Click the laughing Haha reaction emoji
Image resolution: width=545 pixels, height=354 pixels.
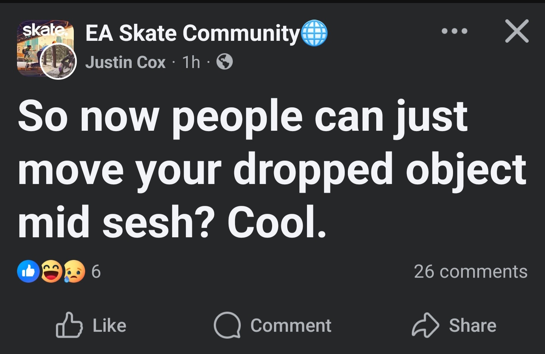pos(51,271)
